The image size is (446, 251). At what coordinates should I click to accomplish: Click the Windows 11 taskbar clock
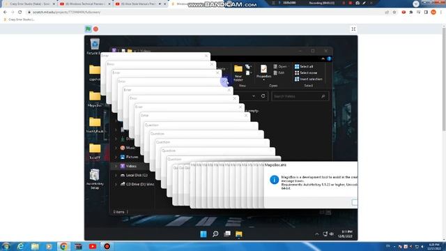click(x=346, y=234)
